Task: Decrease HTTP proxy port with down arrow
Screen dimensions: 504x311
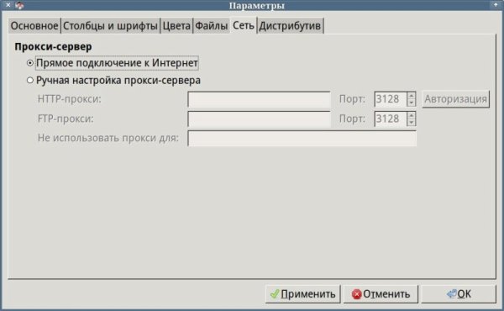Action: click(412, 103)
